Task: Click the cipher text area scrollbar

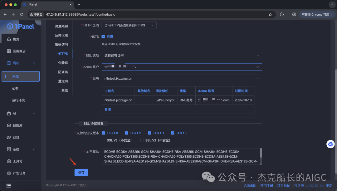Action: (261, 153)
